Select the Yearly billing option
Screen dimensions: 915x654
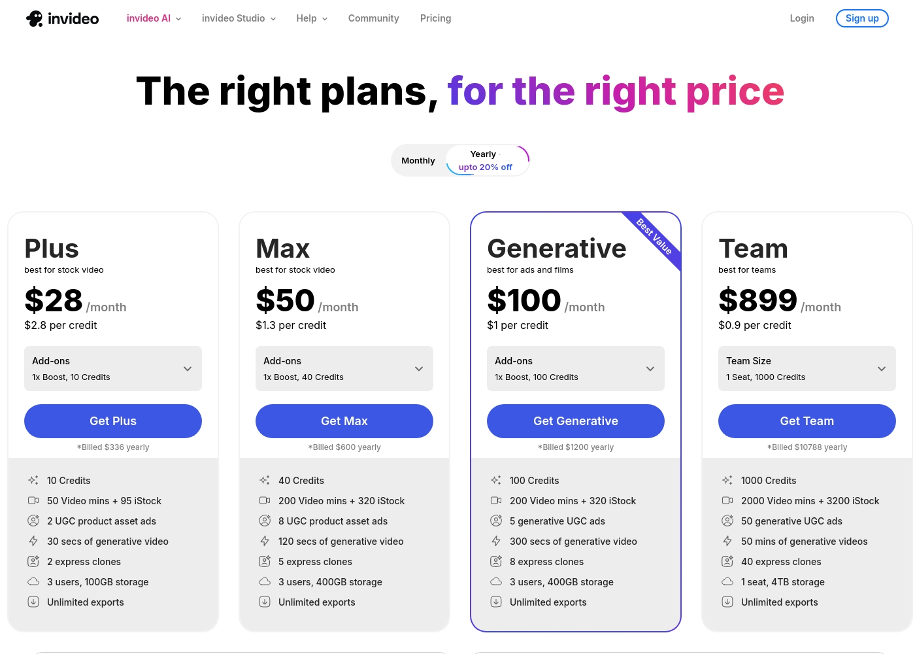pos(486,161)
